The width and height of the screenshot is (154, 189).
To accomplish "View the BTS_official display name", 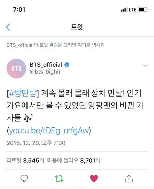I will (46, 65).
